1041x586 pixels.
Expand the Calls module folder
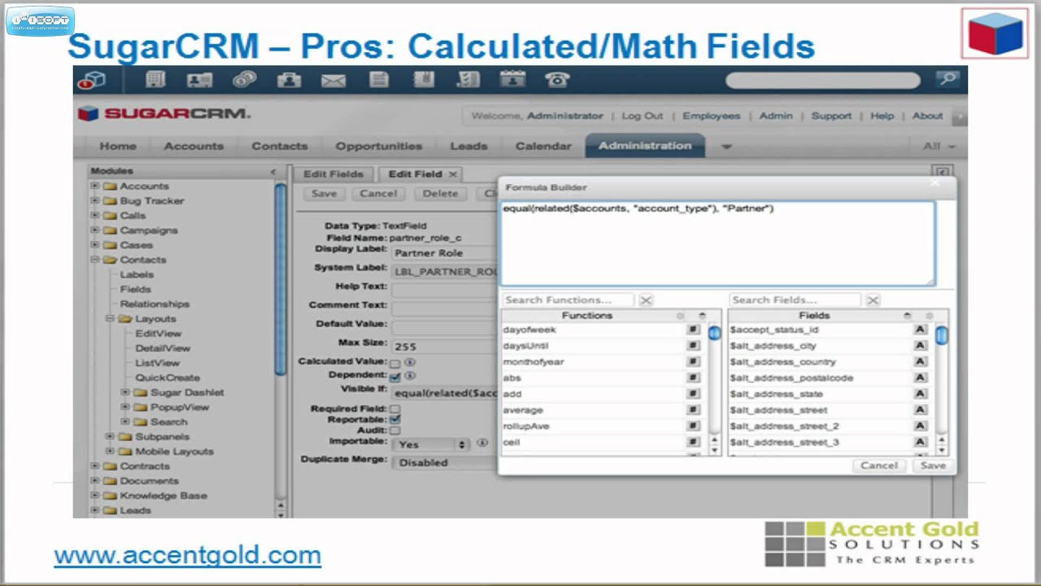(95, 216)
